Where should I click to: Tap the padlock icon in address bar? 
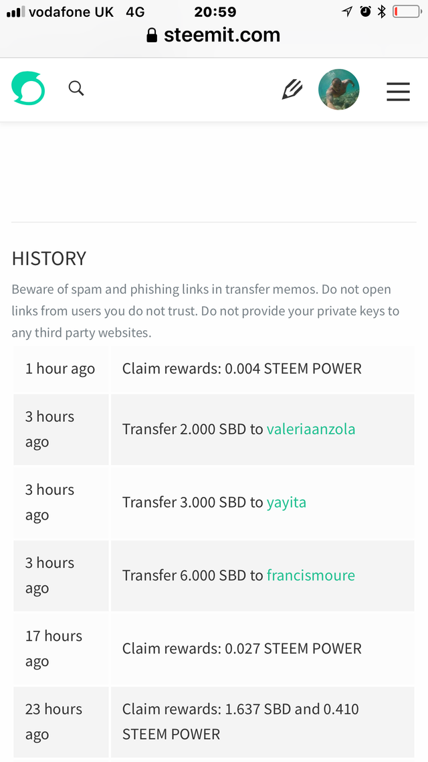click(152, 35)
